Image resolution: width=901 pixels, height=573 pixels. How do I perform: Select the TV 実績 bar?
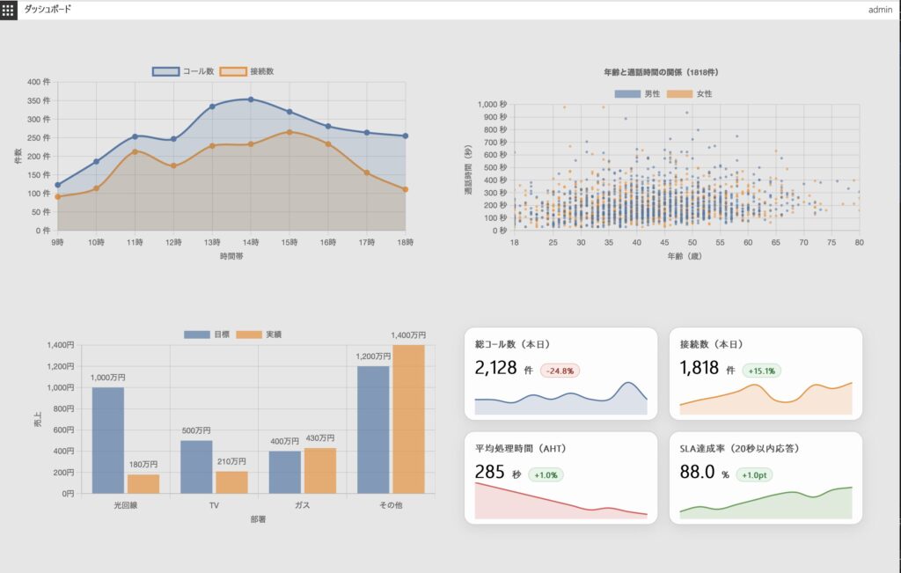231,482
